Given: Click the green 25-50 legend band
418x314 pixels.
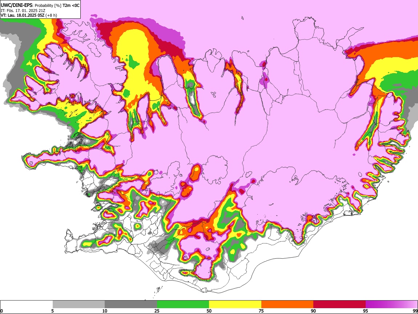Looking at the screenshot, I should pyautogui.click(x=183, y=304).
